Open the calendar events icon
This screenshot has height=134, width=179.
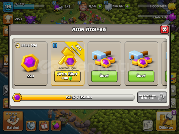(x=44, y=126)
